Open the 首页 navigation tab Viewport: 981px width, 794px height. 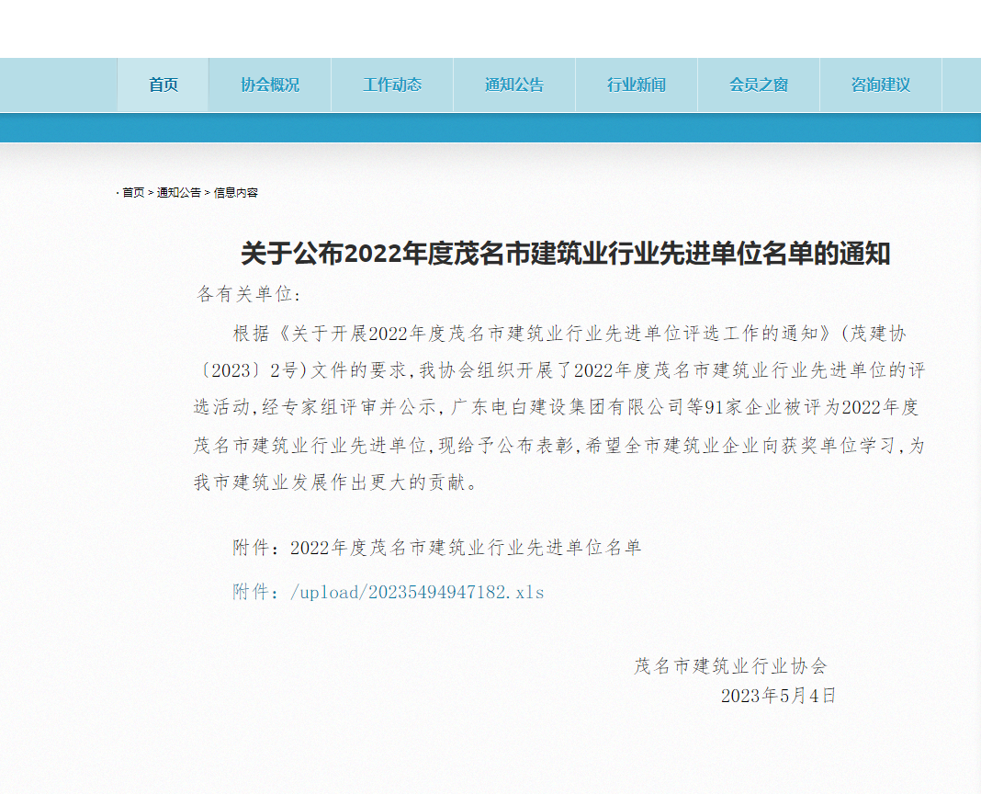[x=163, y=85]
